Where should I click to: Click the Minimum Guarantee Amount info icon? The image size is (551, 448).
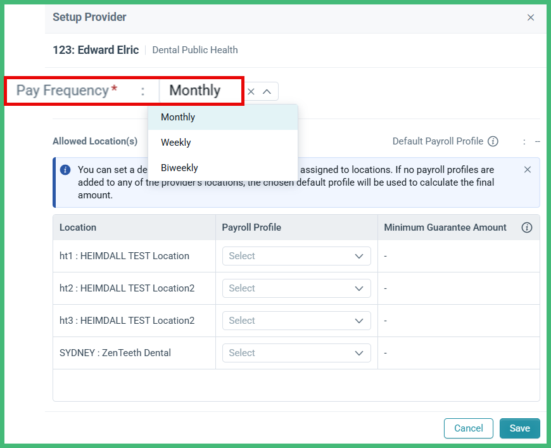[527, 227]
